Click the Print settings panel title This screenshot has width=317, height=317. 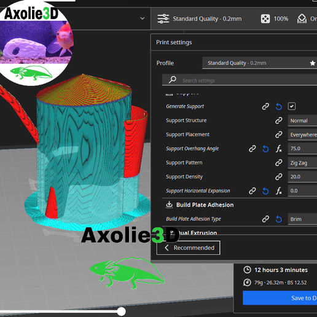[x=174, y=42]
